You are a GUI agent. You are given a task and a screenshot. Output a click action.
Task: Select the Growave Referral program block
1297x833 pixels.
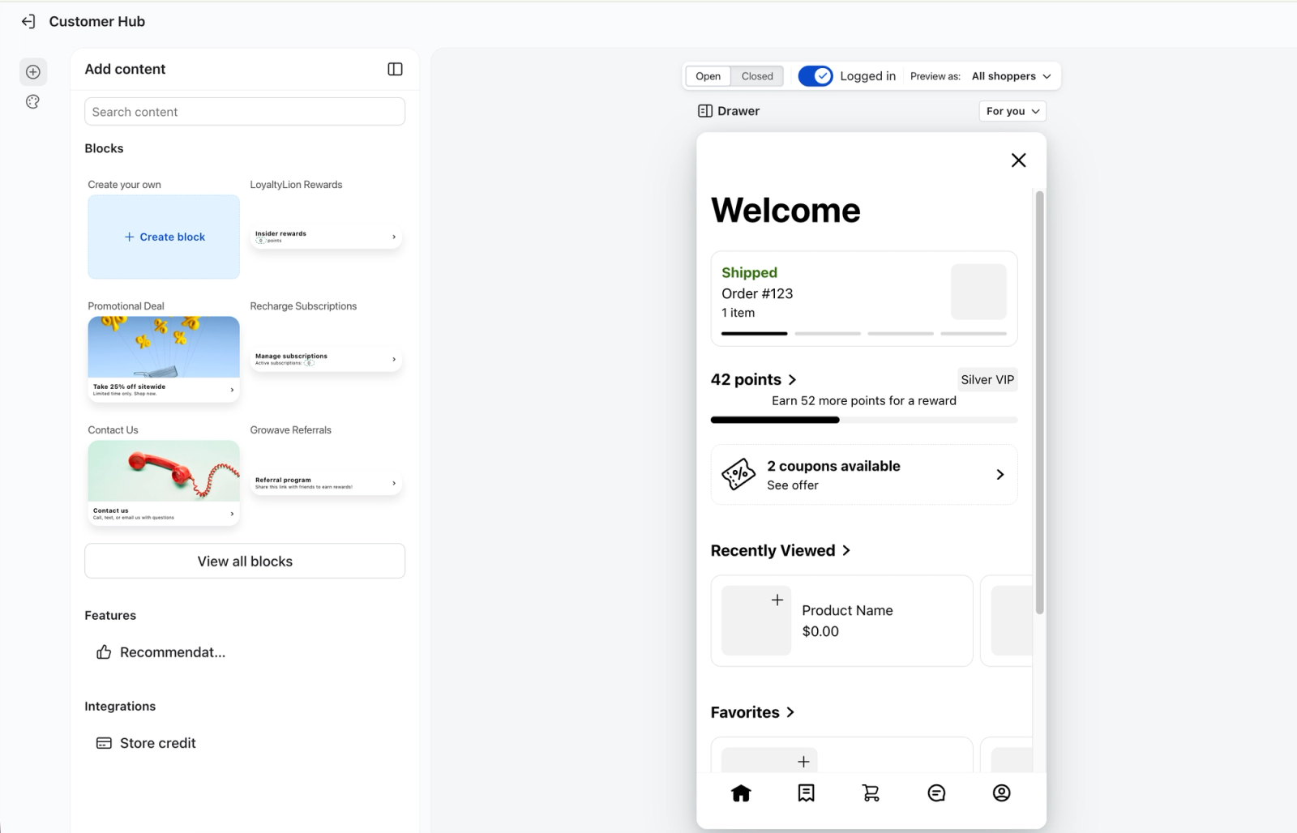pos(326,483)
